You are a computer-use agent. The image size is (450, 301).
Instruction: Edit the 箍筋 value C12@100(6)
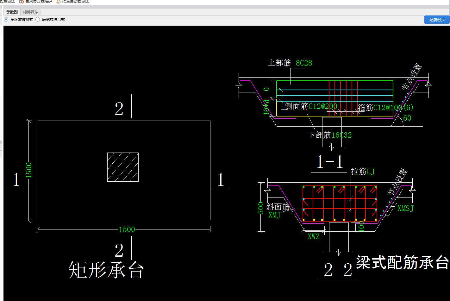pyautogui.click(x=393, y=108)
